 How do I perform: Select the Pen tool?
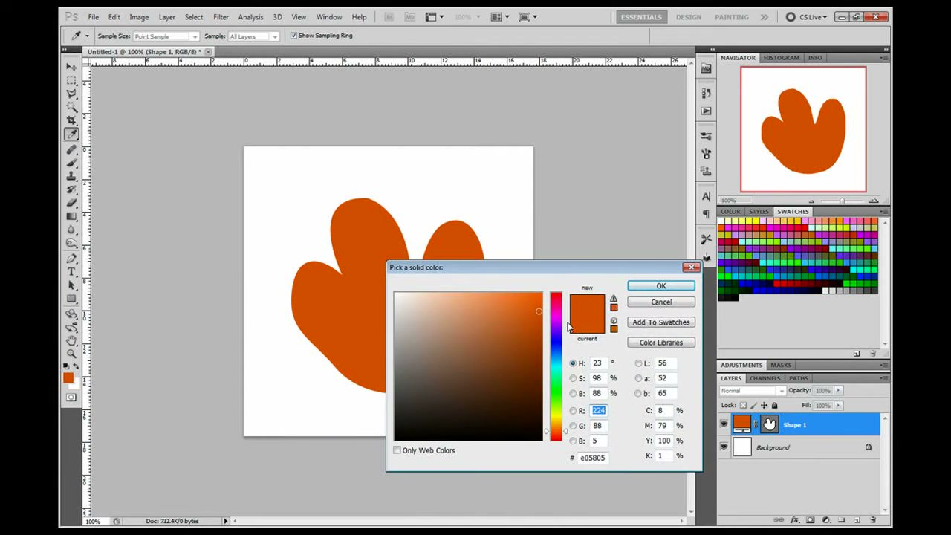(x=71, y=259)
